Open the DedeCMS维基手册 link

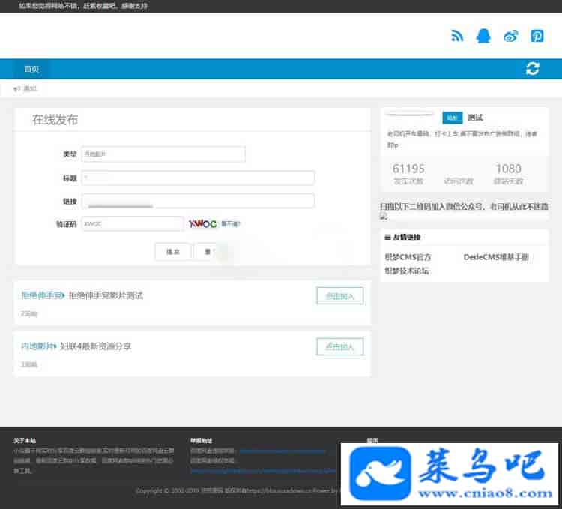coord(496,257)
